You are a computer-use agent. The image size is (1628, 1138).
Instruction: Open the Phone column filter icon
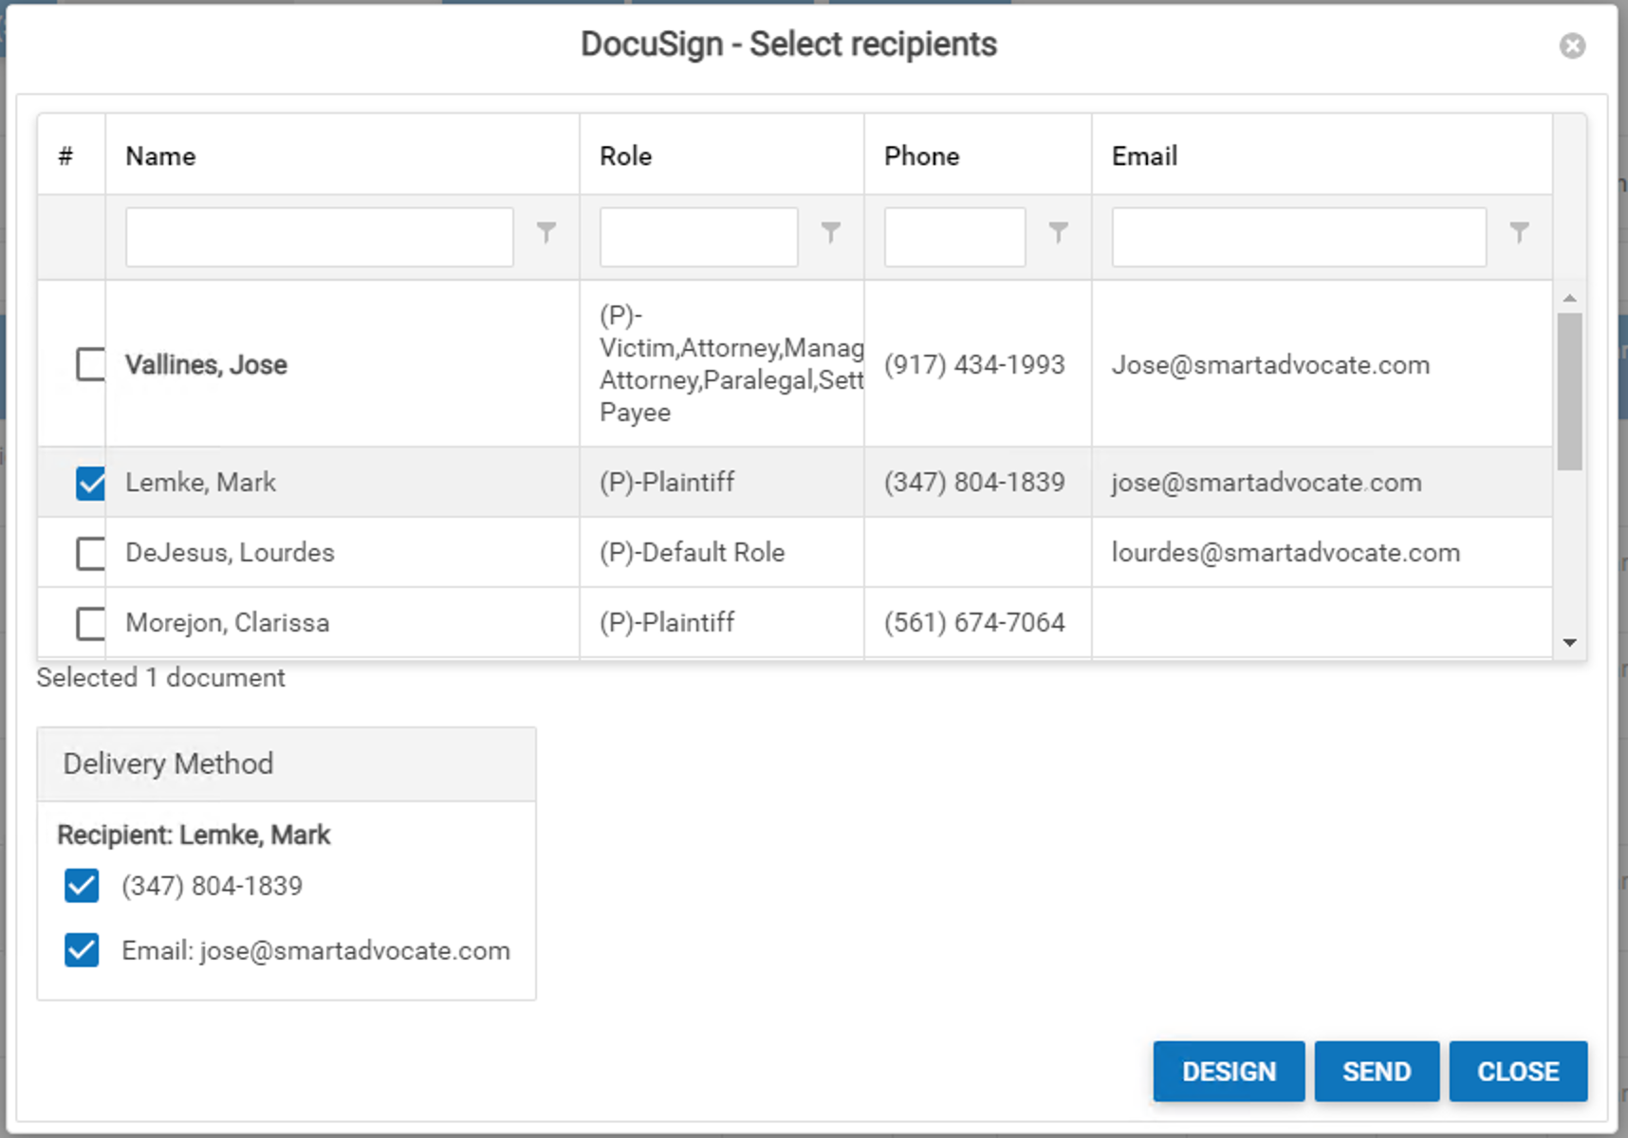(x=1058, y=232)
